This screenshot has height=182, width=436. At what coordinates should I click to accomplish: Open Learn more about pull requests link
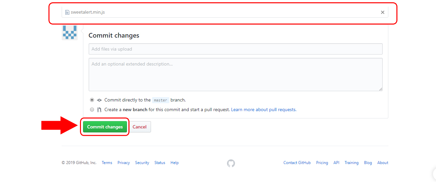tap(264, 109)
